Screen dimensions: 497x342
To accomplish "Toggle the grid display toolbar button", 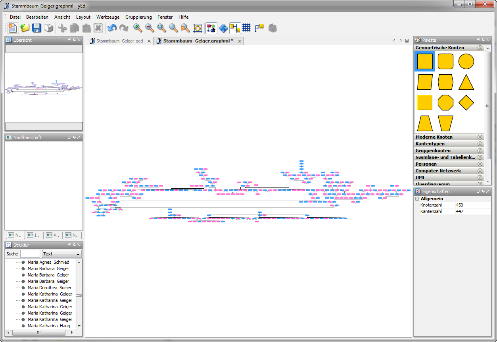I will pos(247,28).
